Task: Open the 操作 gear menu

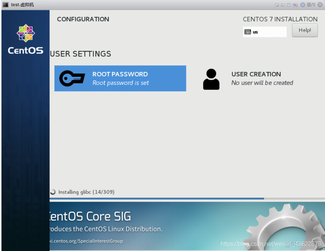Action: 308,5
